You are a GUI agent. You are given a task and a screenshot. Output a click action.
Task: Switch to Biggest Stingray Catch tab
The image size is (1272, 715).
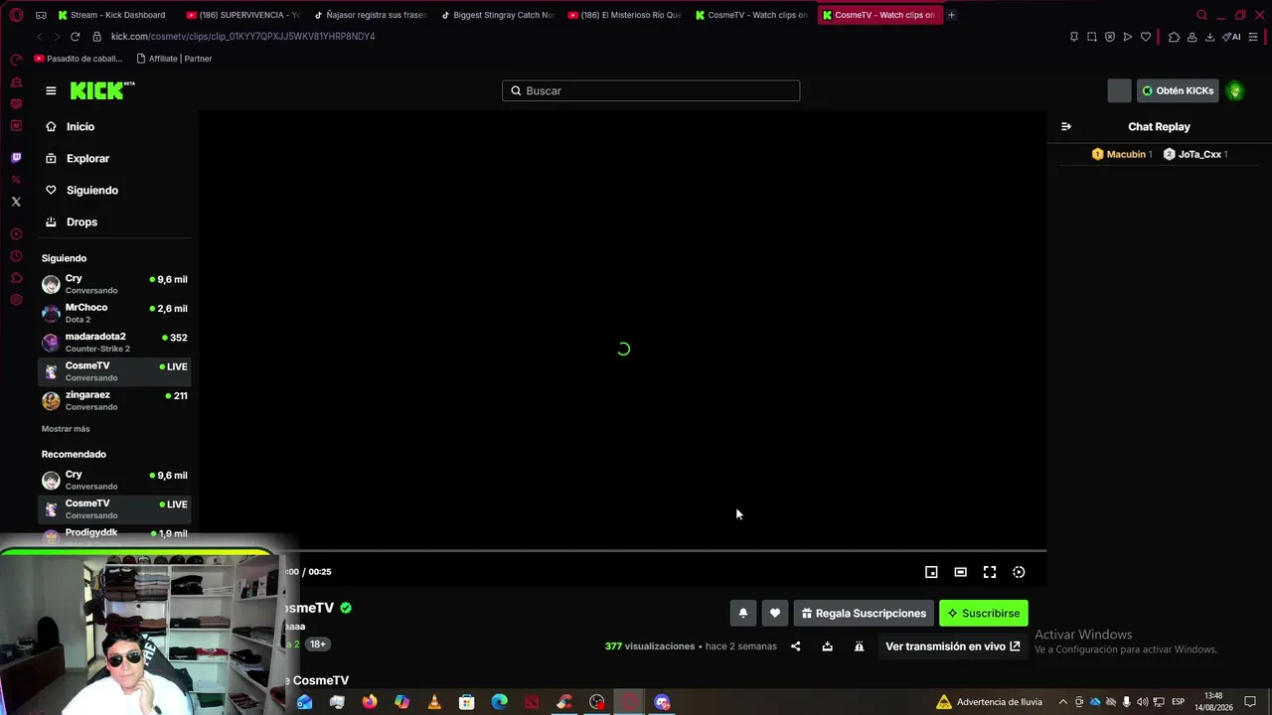pos(497,15)
